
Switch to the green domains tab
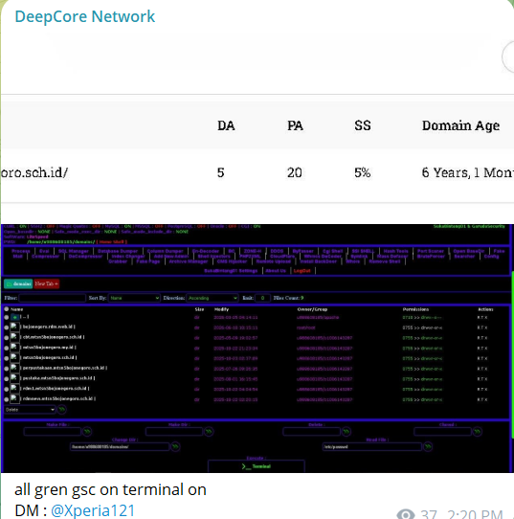(18, 284)
